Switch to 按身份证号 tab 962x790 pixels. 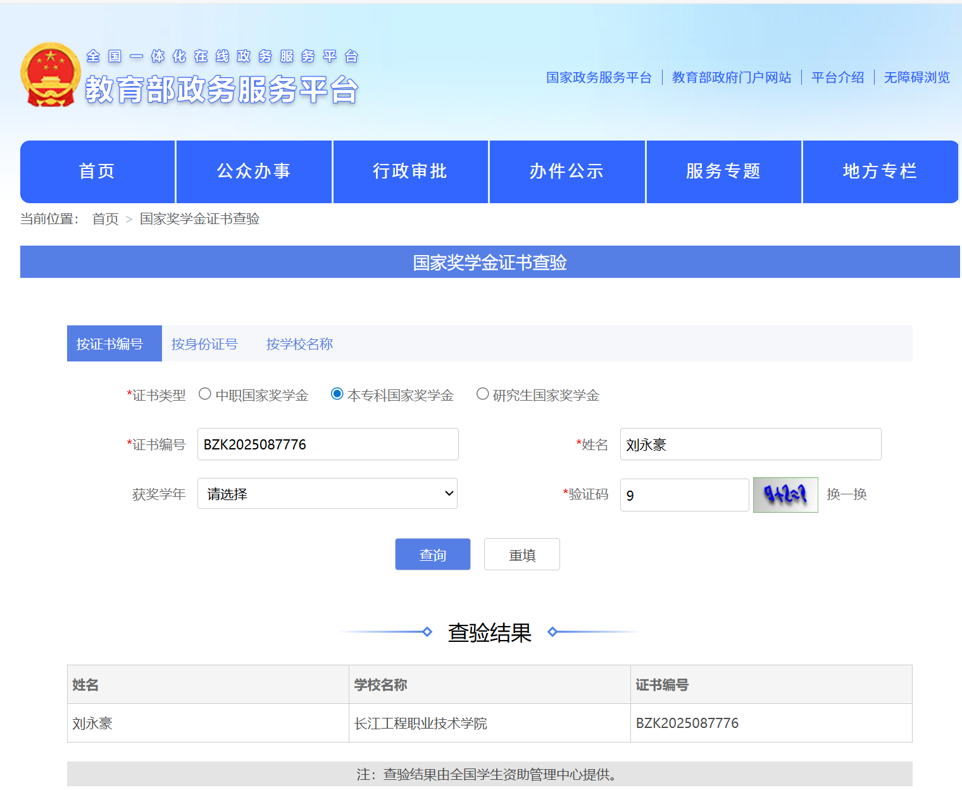[x=204, y=344]
